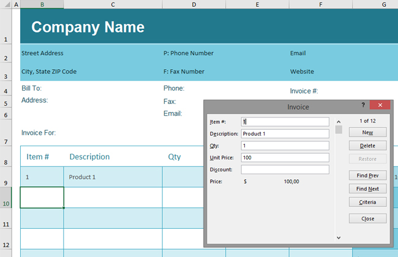Screen dimensions: 398x257
Task: Click the scroll up arrow in the Invoice form
Action: pyautogui.click(x=339, y=121)
